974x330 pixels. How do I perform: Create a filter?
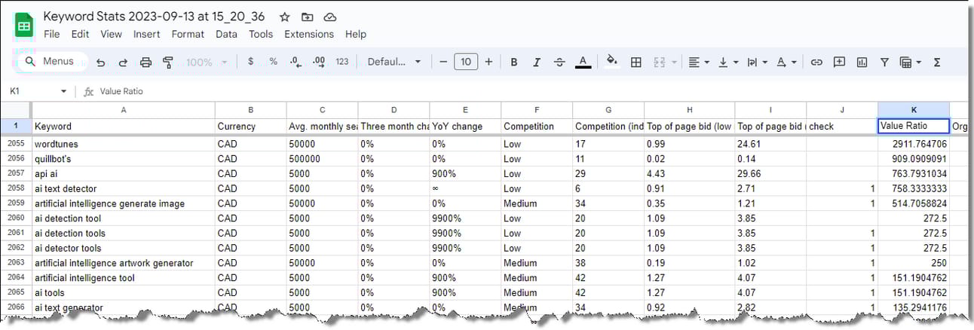pos(884,62)
